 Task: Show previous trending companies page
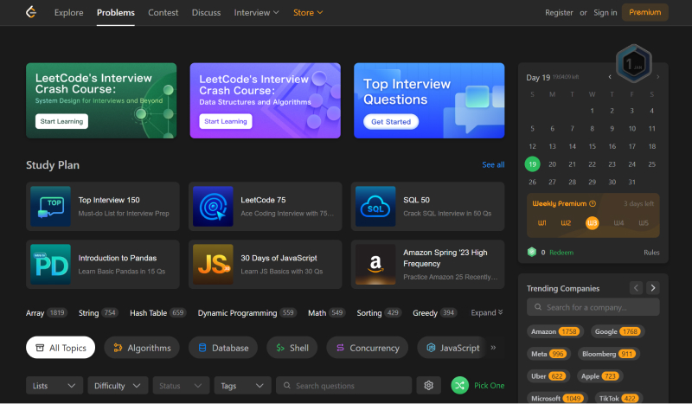click(636, 288)
